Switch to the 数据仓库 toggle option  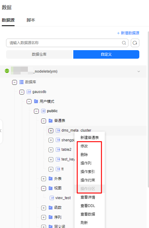pyautogui.click(x=39, y=54)
